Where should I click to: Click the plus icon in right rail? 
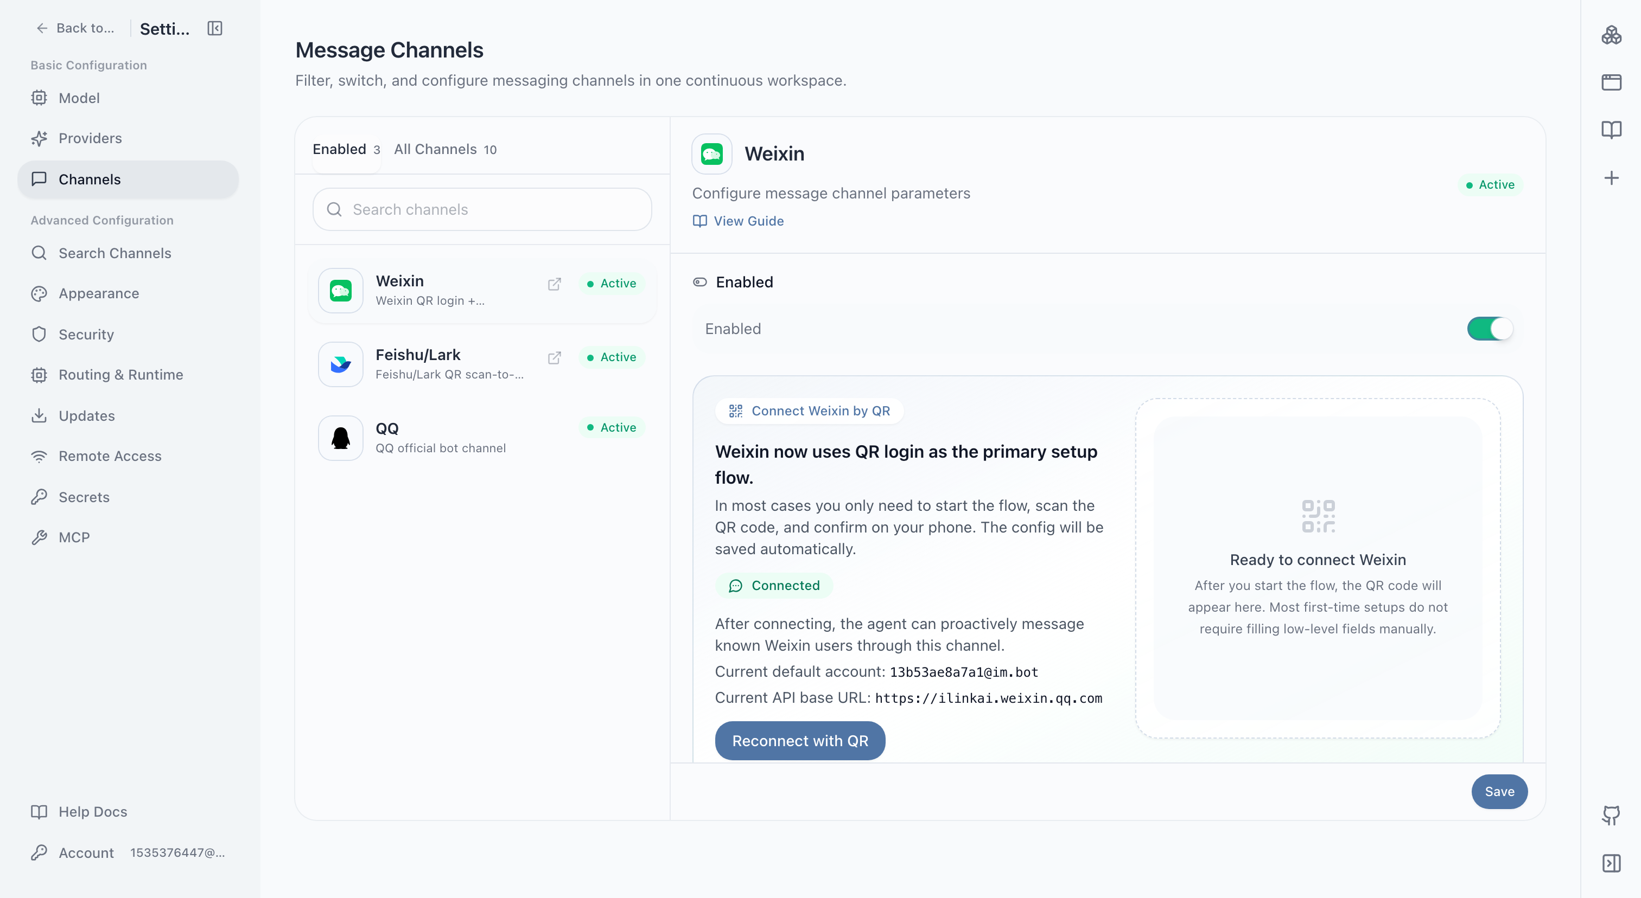(1611, 177)
